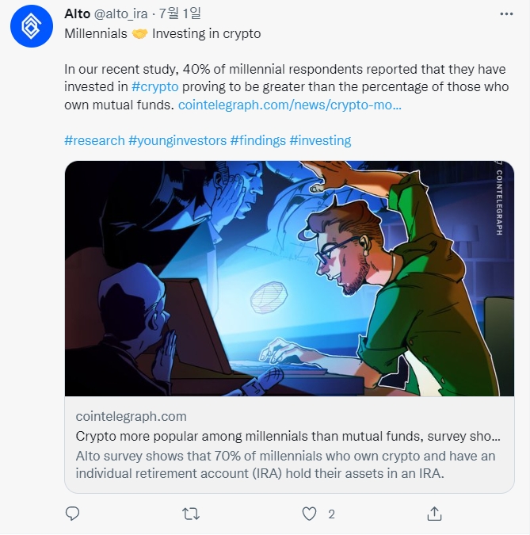Screen dimensions: 530x535
Task: Open the cointelegraph.com/news article link
Action: [290, 104]
